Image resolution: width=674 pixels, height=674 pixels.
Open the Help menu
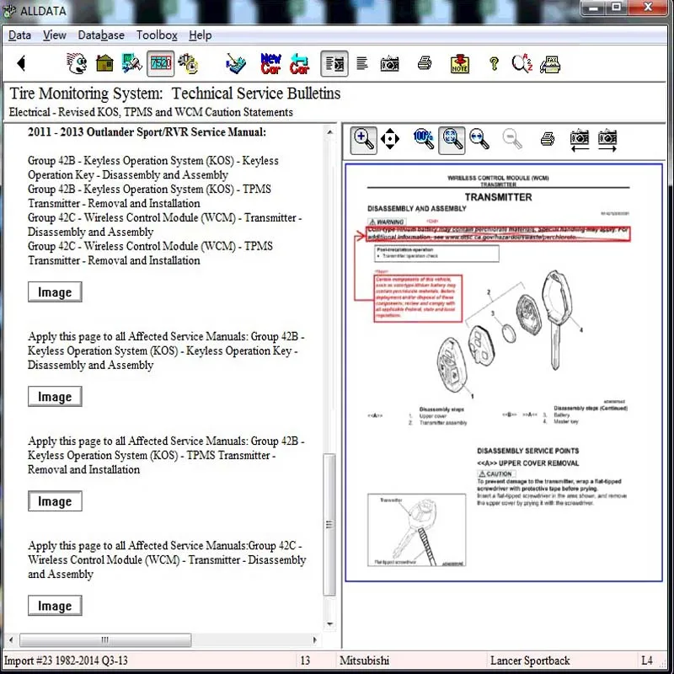point(201,35)
